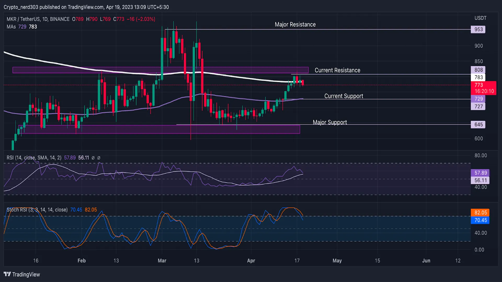Image resolution: width=502 pixels, height=282 pixels.
Task: Click the May marker on time axis
Action: (x=337, y=261)
